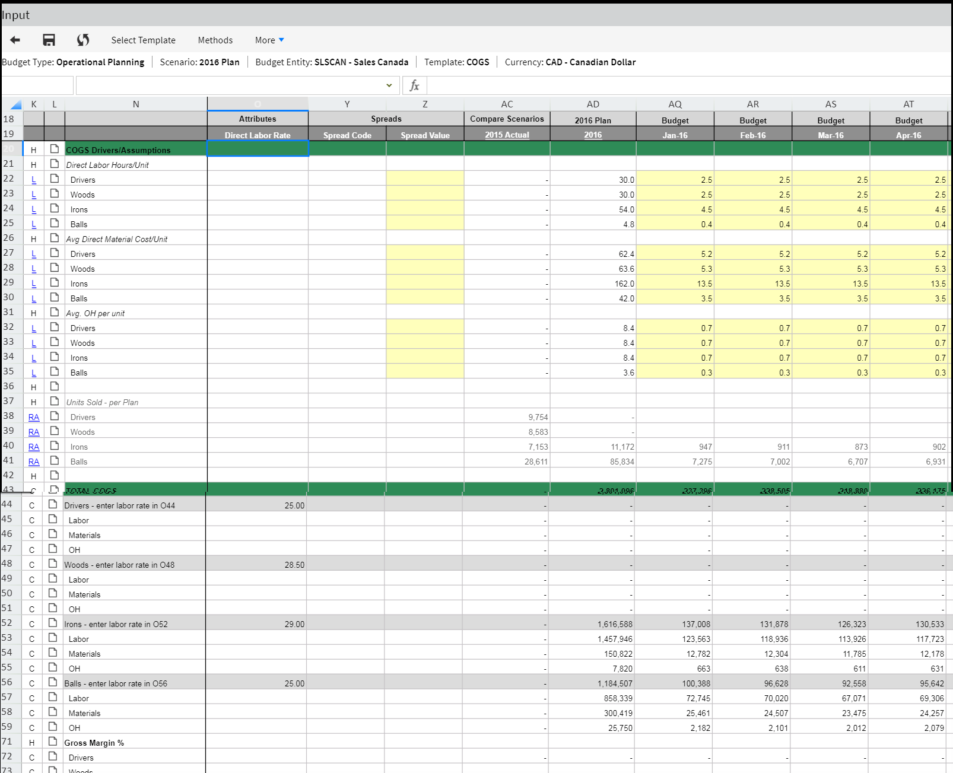Click the L link on row 33
The height and width of the screenshot is (773, 953).
[34, 343]
